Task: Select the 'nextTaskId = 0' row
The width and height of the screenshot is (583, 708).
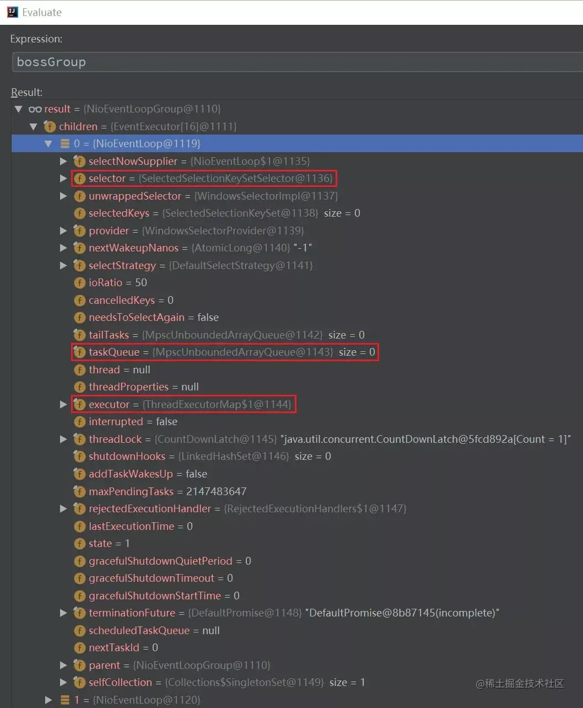Action: (123, 648)
